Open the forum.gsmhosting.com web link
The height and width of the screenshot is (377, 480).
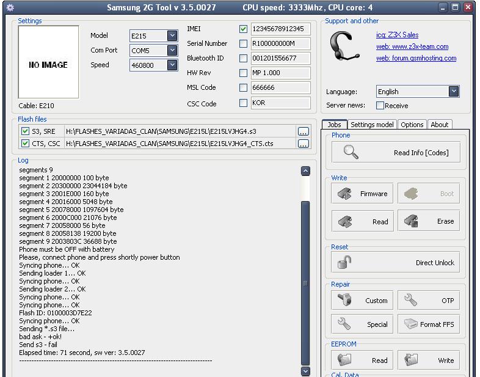[416, 58]
